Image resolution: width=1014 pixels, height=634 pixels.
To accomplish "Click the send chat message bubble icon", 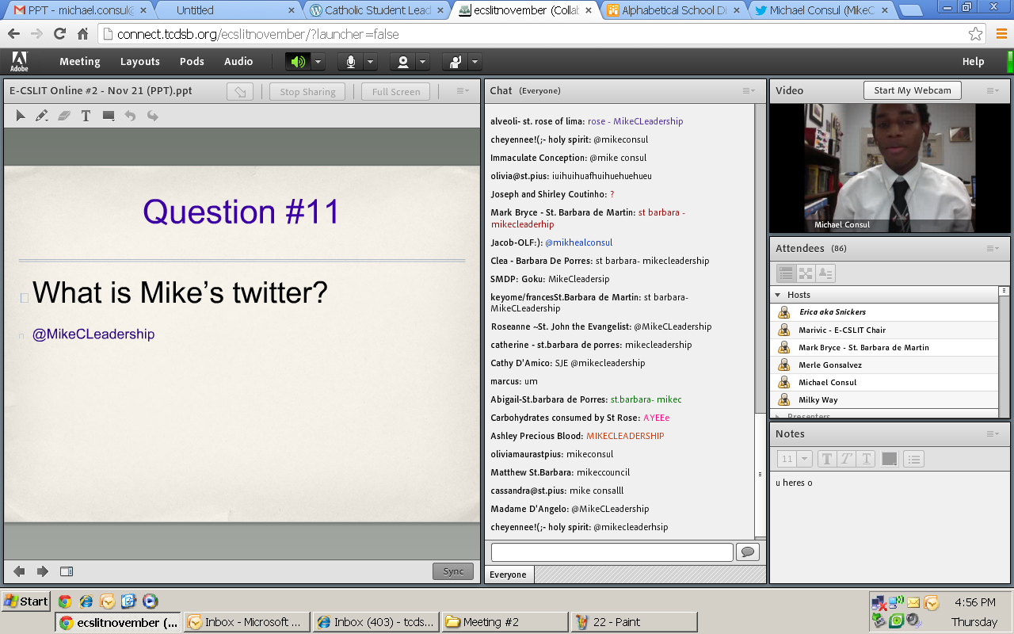I will point(748,552).
